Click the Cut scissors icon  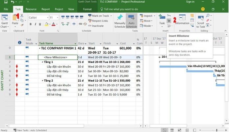(22, 15)
